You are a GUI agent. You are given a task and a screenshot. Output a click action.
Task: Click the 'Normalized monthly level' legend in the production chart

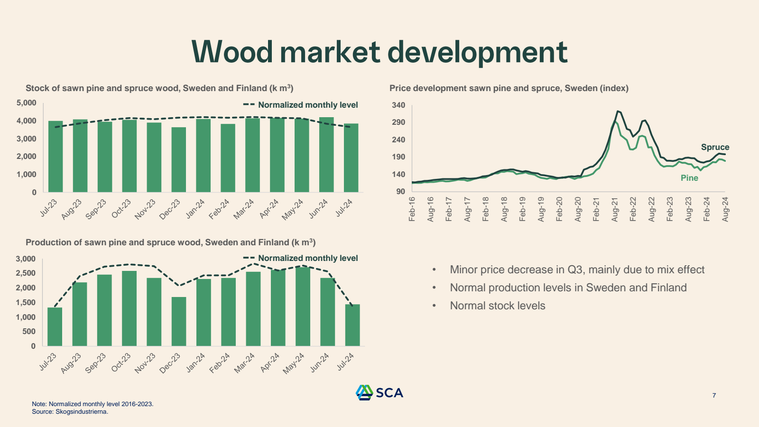(x=301, y=258)
